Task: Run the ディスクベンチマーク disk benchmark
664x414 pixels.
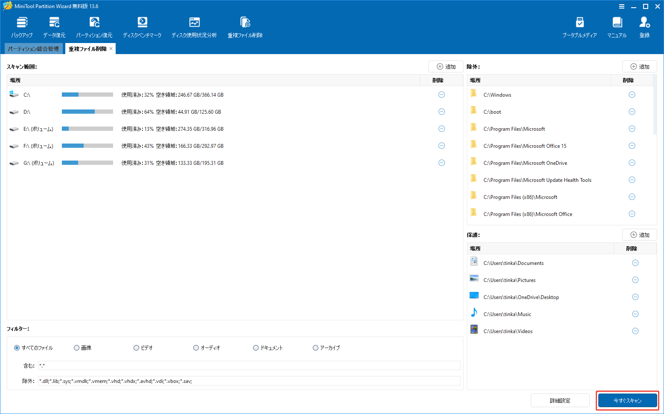Action: (x=142, y=26)
